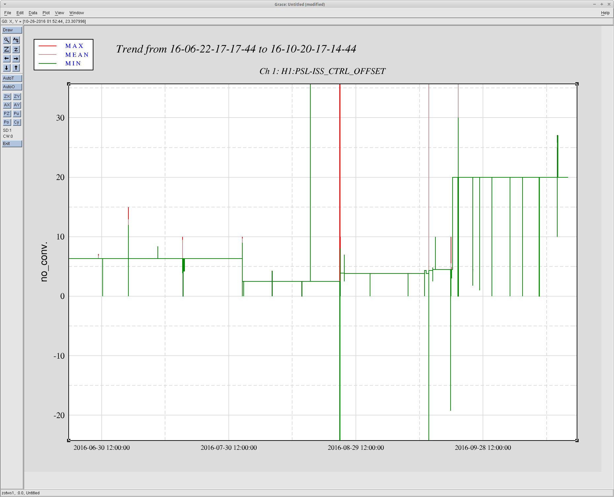Click the x-axis label 2016-08-29 12:00:00
The image size is (614, 497).
click(x=356, y=448)
